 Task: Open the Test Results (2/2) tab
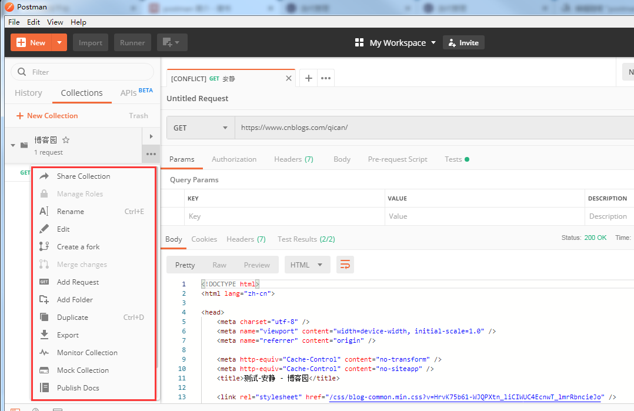(x=306, y=239)
